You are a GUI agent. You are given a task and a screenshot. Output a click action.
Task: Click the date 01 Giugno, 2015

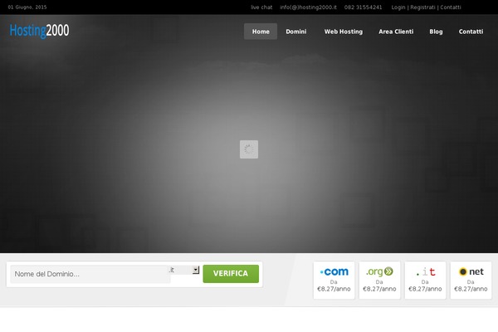[27, 7]
